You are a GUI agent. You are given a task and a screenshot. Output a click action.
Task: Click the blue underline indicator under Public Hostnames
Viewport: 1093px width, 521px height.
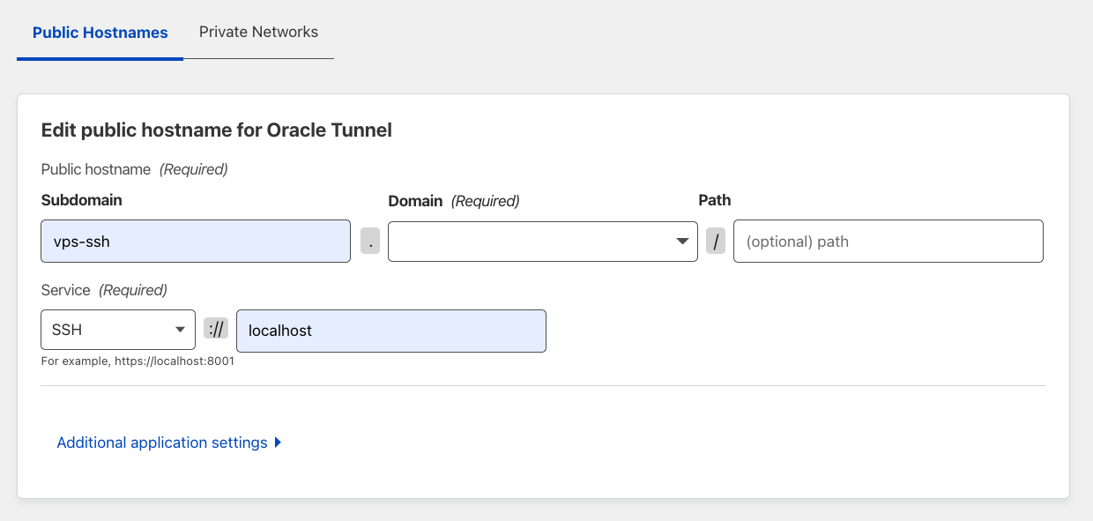(x=100, y=60)
